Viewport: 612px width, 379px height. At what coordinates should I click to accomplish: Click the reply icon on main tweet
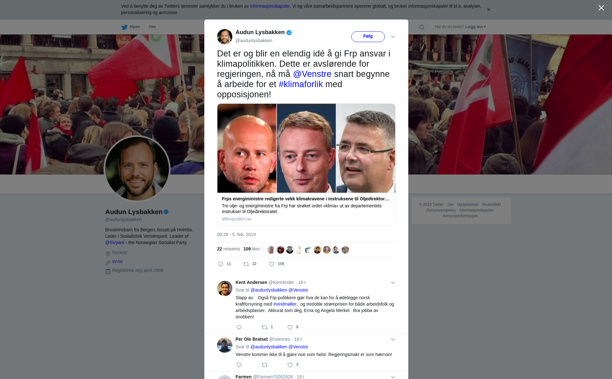click(221, 264)
